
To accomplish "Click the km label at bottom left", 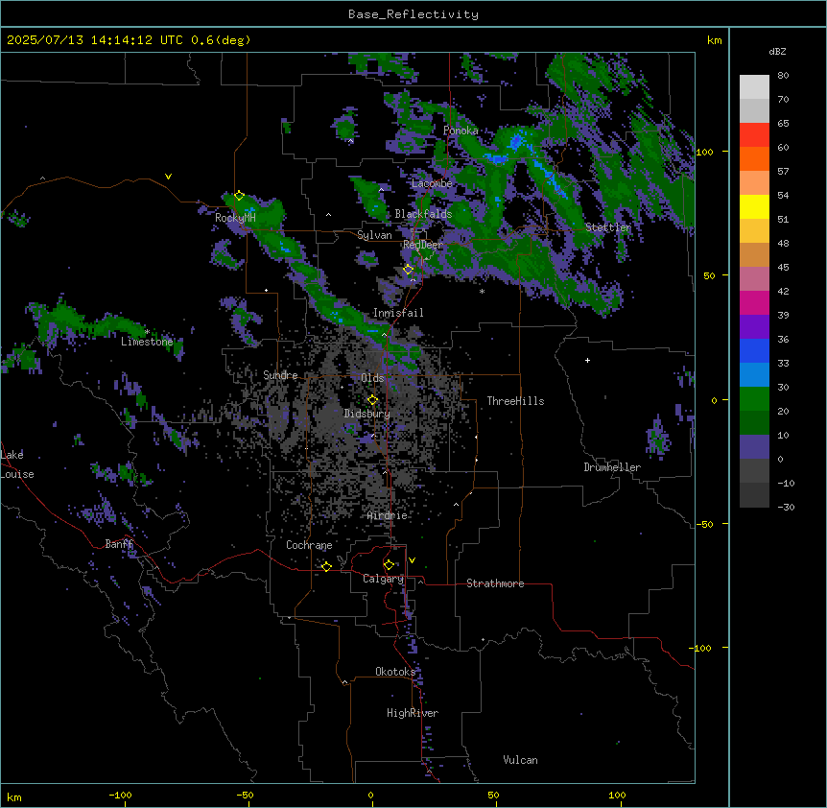I will tap(14, 796).
